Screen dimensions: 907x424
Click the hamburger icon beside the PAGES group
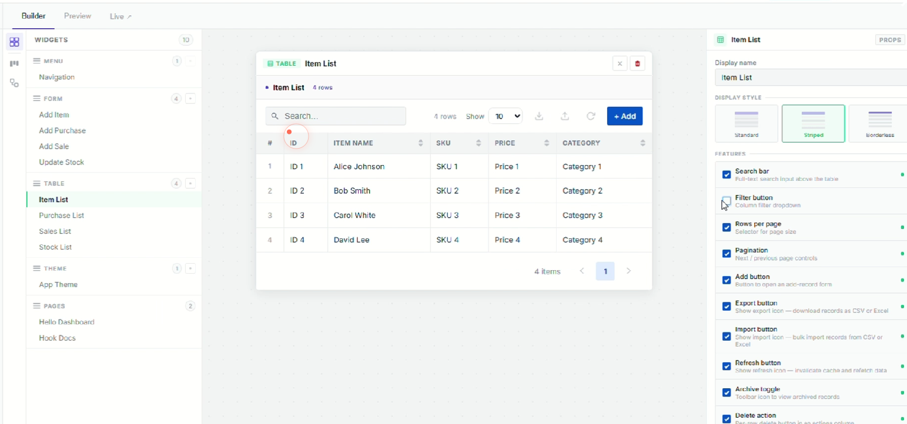point(36,306)
